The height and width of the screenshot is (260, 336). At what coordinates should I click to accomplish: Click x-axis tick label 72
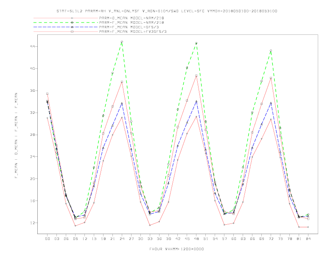tap(271, 239)
